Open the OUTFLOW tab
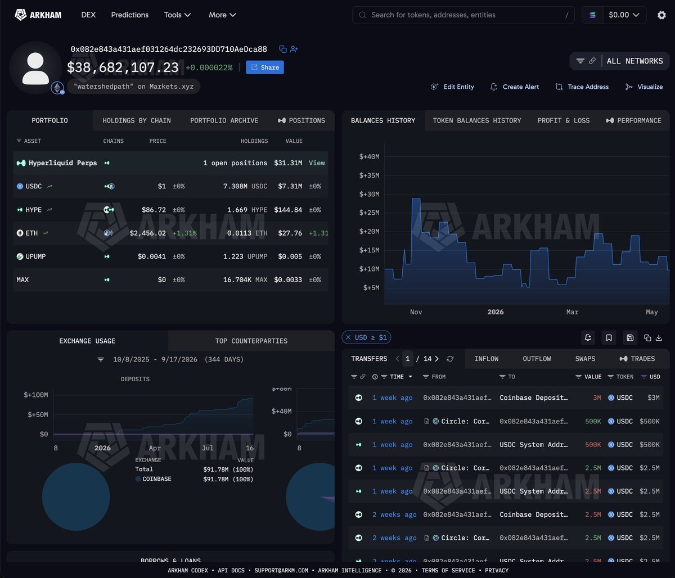Viewport: 675px width, 578px height. (537, 359)
